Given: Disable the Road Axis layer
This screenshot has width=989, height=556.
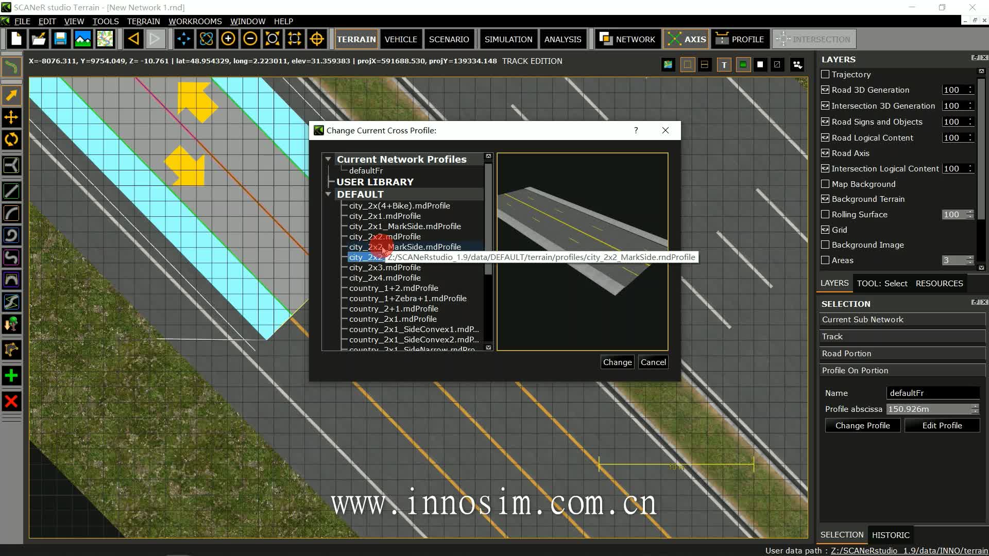Looking at the screenshot, I should tap(825, 153).
